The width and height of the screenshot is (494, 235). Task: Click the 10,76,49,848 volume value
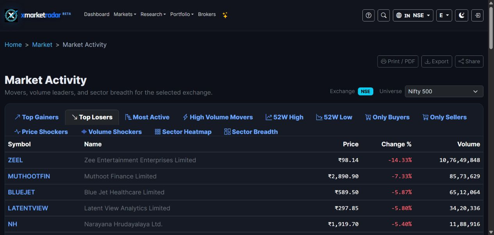460,160
